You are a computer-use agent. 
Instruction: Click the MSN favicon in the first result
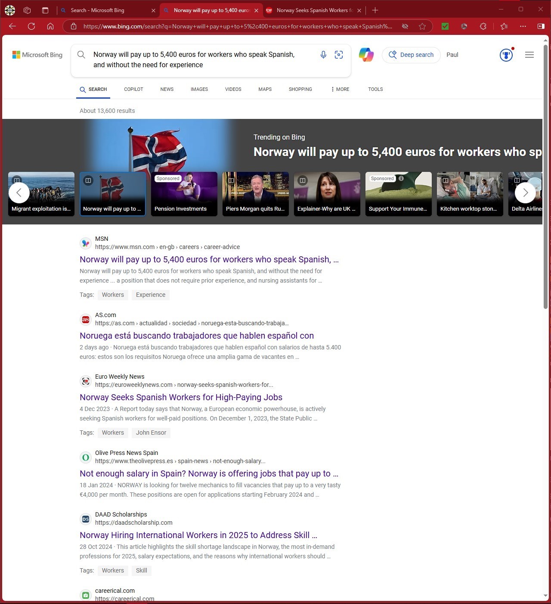(86, 243)
